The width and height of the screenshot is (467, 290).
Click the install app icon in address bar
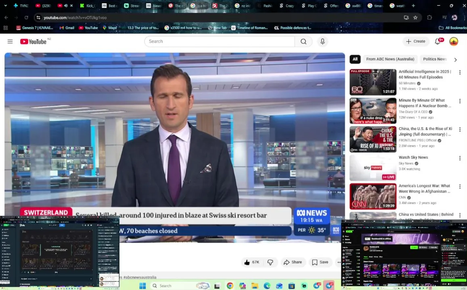click(x=406, y=18)
